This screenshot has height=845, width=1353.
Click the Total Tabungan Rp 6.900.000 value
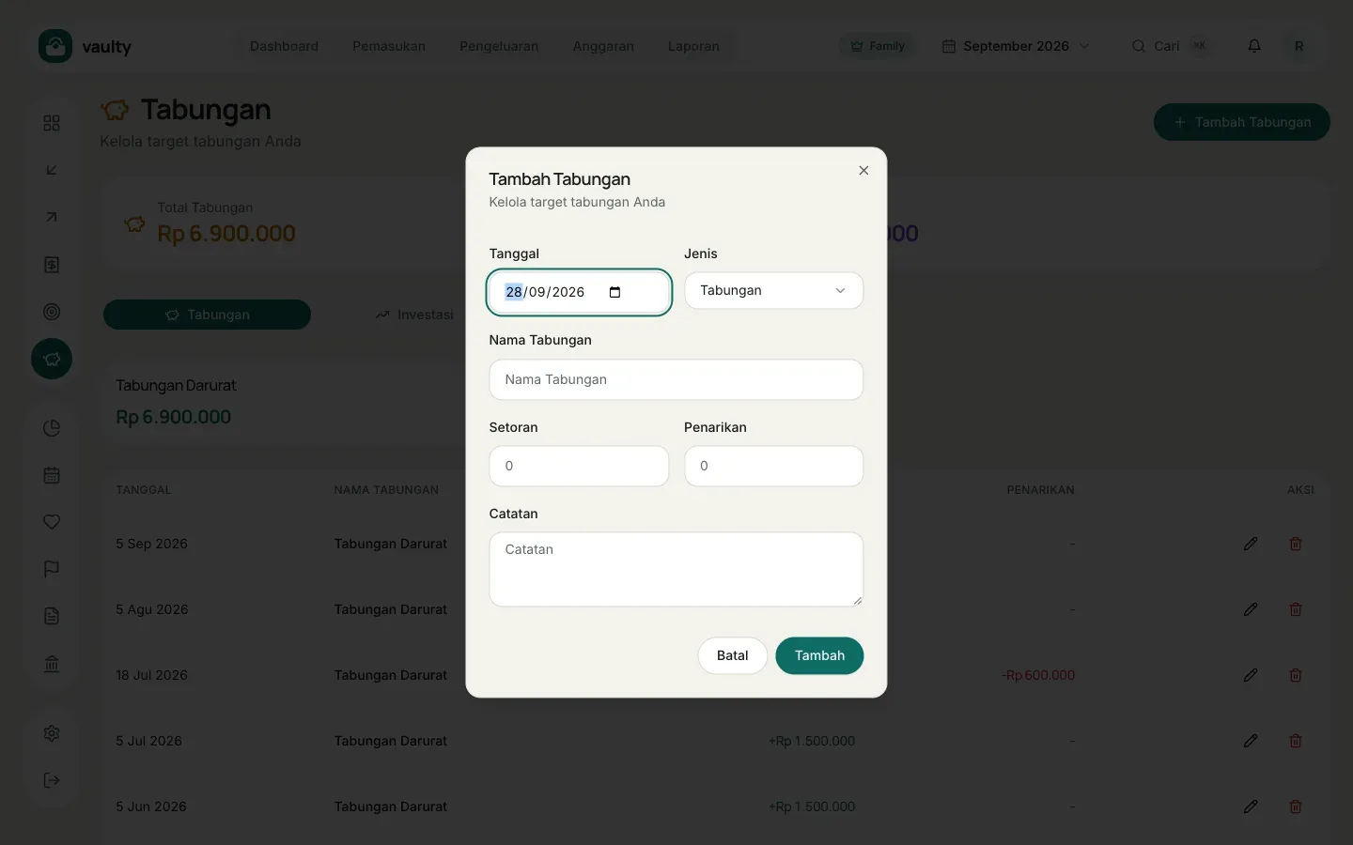(226, 234)
